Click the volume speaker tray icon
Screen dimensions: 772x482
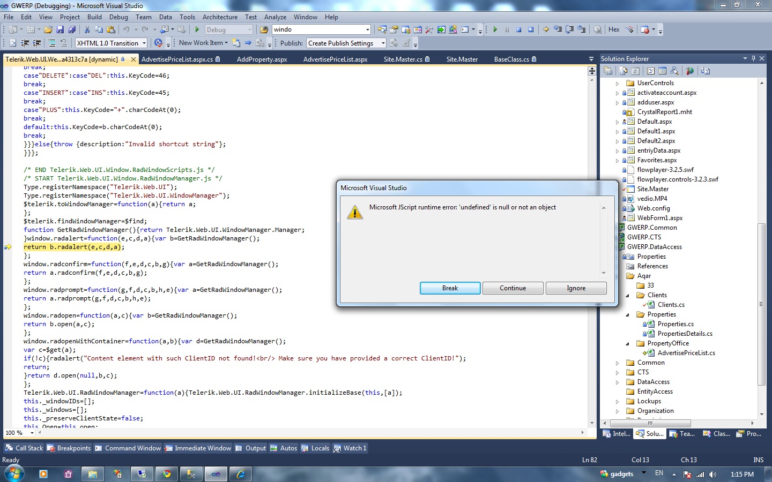pyautogui.click(x=712, y=475)
